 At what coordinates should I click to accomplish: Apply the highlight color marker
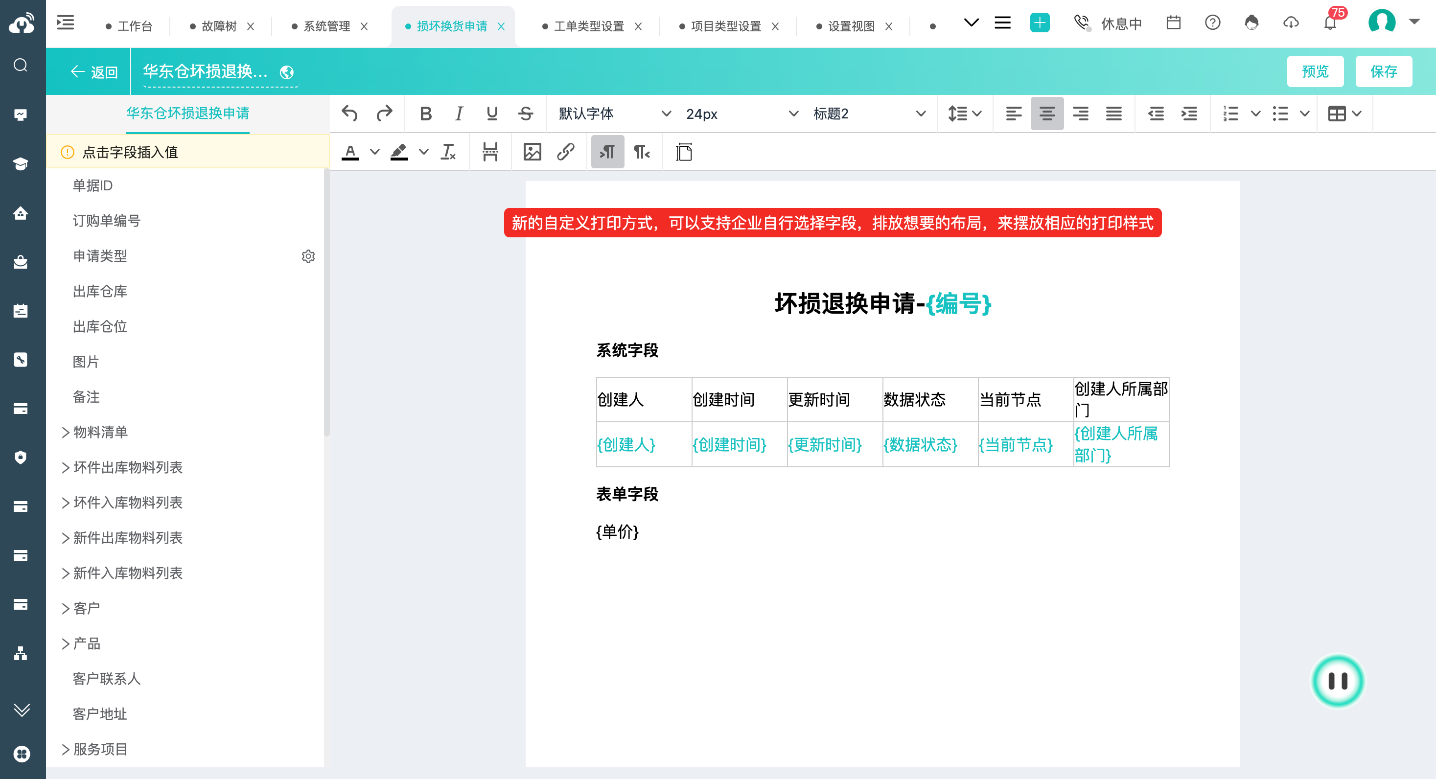coord(399,152)
